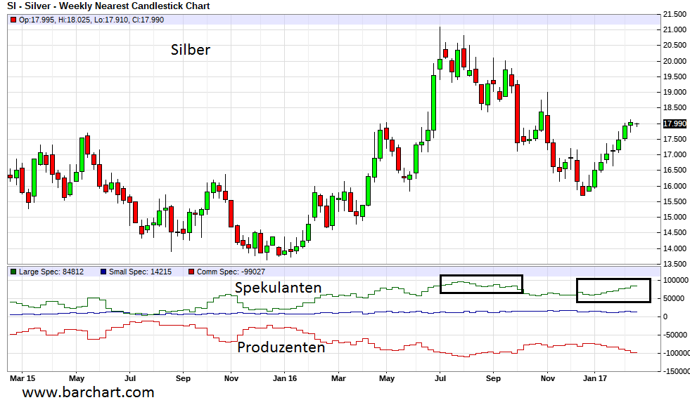The width and height of the screenshot is (690, 400).
Task: Click the 'Jan 16' date axis label
Action: tap(283, 377)
